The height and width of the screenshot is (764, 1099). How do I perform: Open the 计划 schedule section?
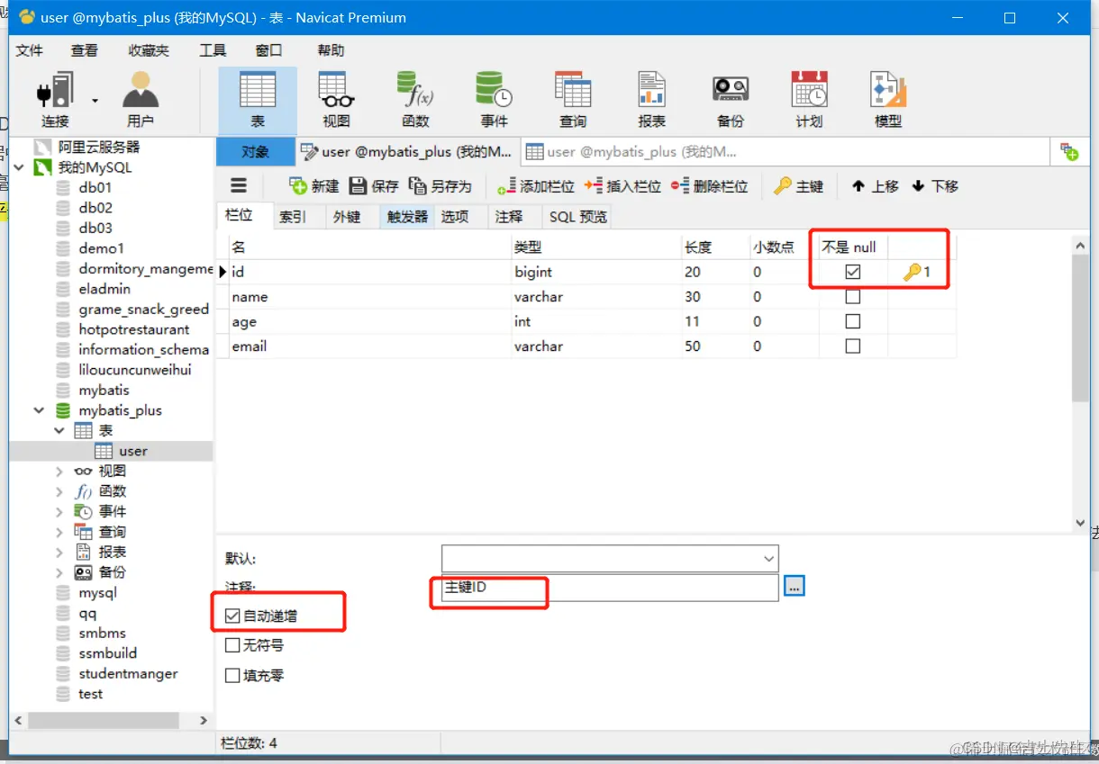coord(809,100)
